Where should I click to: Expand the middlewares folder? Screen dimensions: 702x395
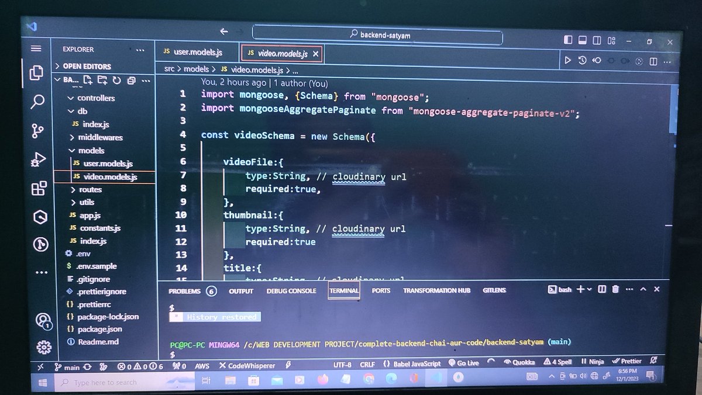pos(102,137)
